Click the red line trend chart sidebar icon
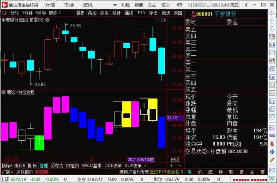This screenshot has height=183, width=277. [272, 53]
